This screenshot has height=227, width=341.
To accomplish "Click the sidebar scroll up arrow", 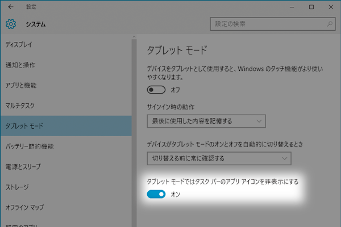I will (134, 37).
